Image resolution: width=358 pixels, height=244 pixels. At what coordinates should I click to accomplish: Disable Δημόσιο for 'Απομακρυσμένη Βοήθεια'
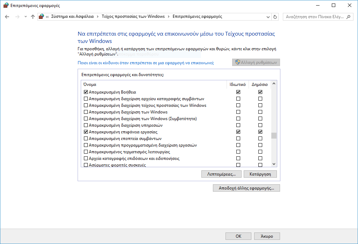coord(260,92)
